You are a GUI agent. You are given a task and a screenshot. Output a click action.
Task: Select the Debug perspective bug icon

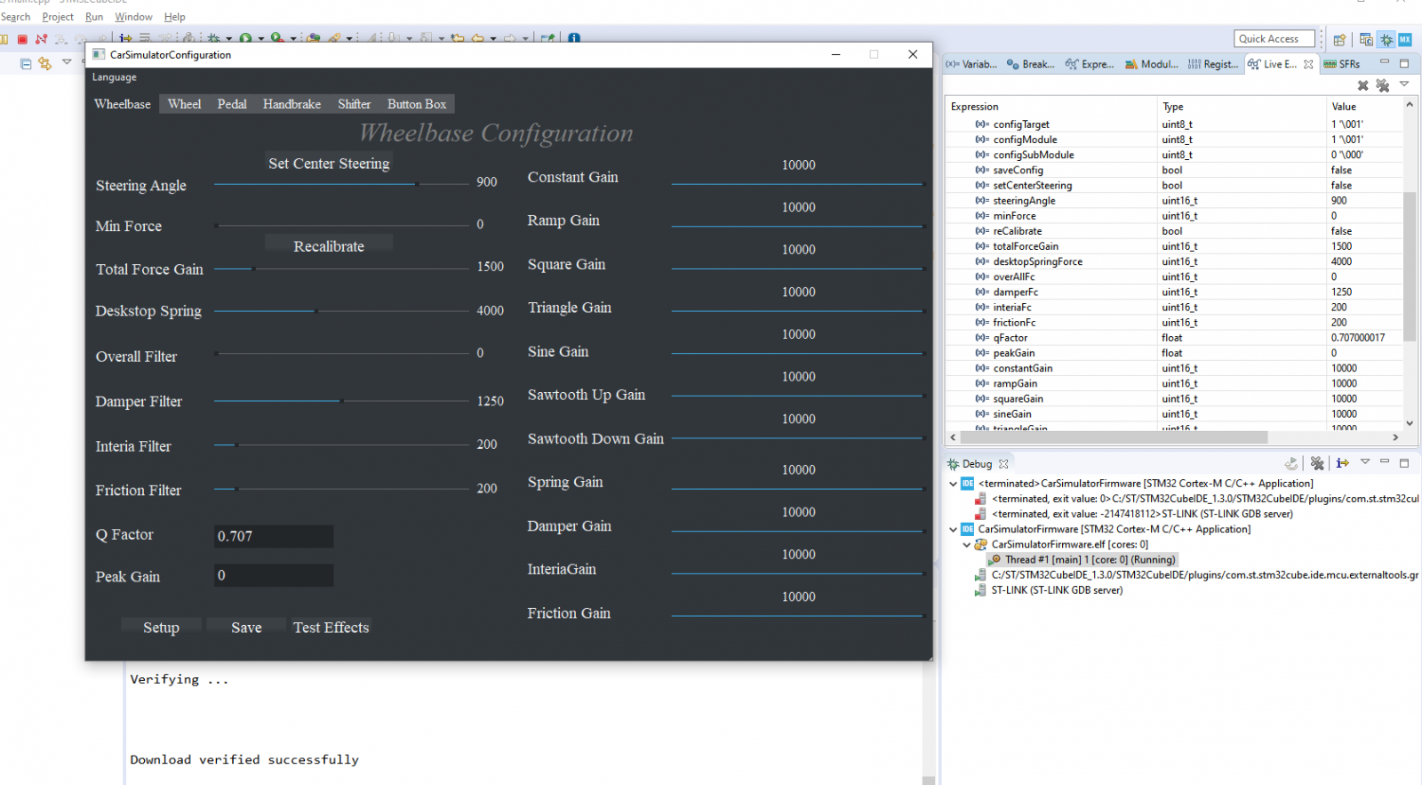click(1386, 39)
